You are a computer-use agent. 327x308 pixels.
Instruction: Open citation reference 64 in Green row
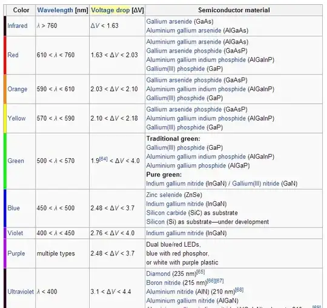[103, 159]
